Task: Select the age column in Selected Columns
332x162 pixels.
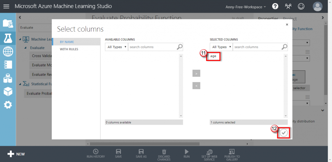Action: click(x=213, y=56)
